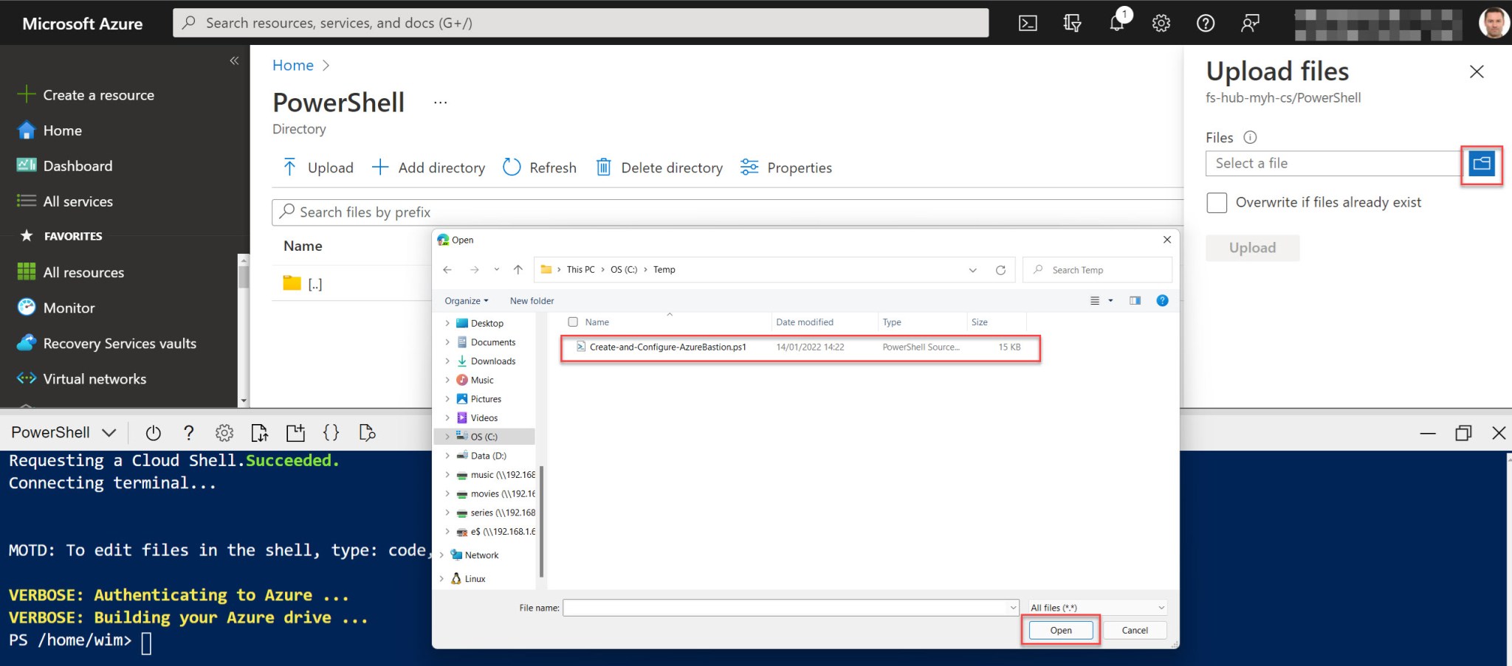The height and width of the screenshot is (666, 1512).
Task: Open Cloud Shell settings gear
Action: (224, 433)
